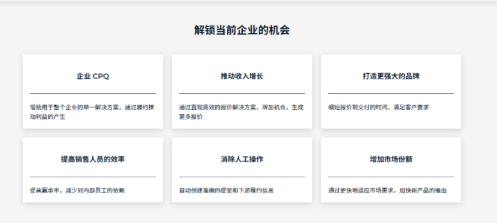Click the text 提高赢单率，减少对内部员工的依赖

[77, 190]
